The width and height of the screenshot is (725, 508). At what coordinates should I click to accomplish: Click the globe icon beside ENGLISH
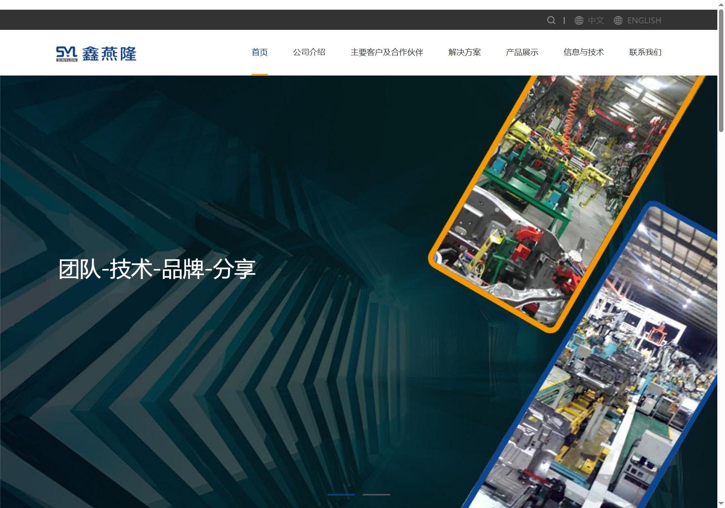tap(618, 21)
